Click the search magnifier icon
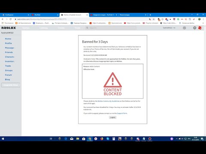 coord(87,28)
